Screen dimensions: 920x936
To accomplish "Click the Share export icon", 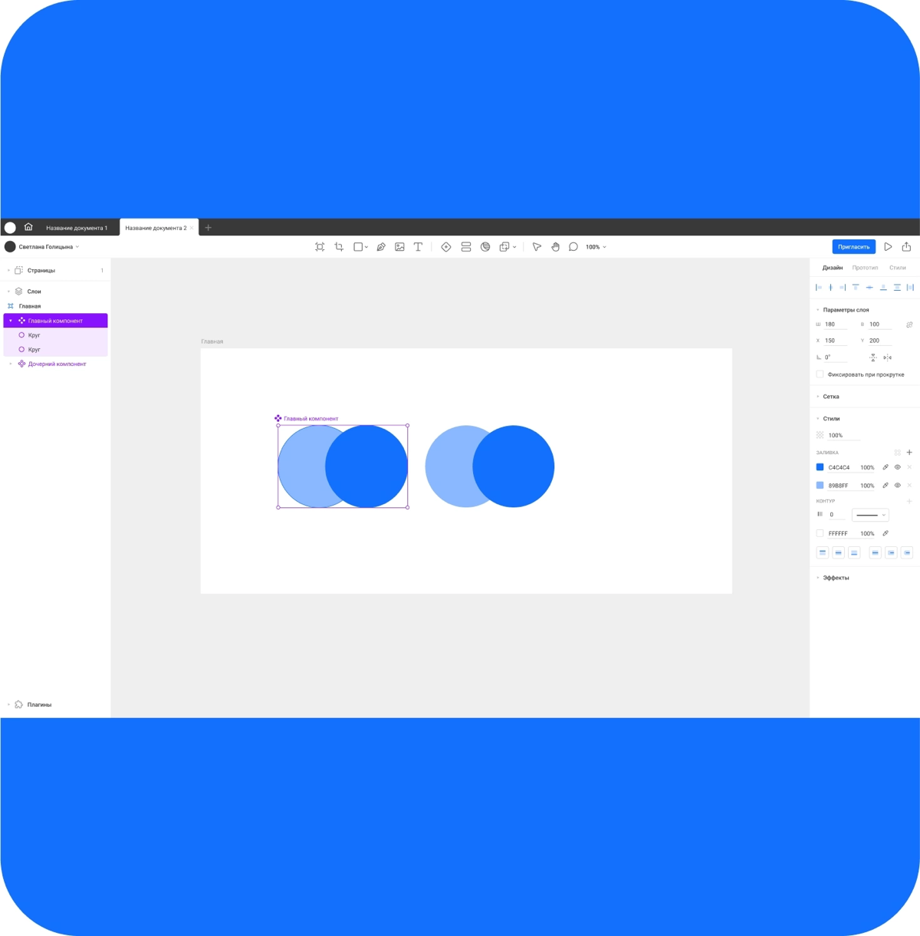I will [906, 247].
